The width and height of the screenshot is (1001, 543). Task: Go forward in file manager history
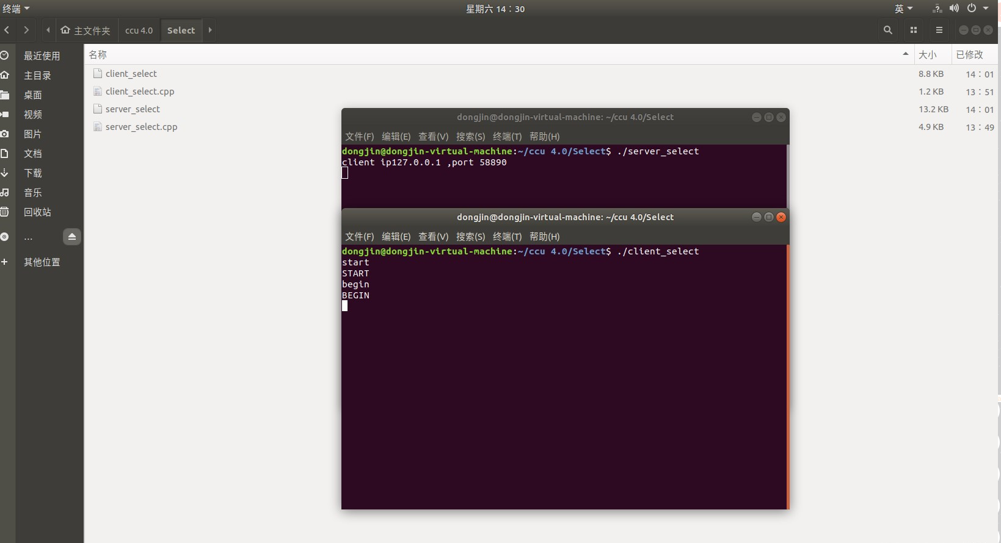(x=26, y=30)
